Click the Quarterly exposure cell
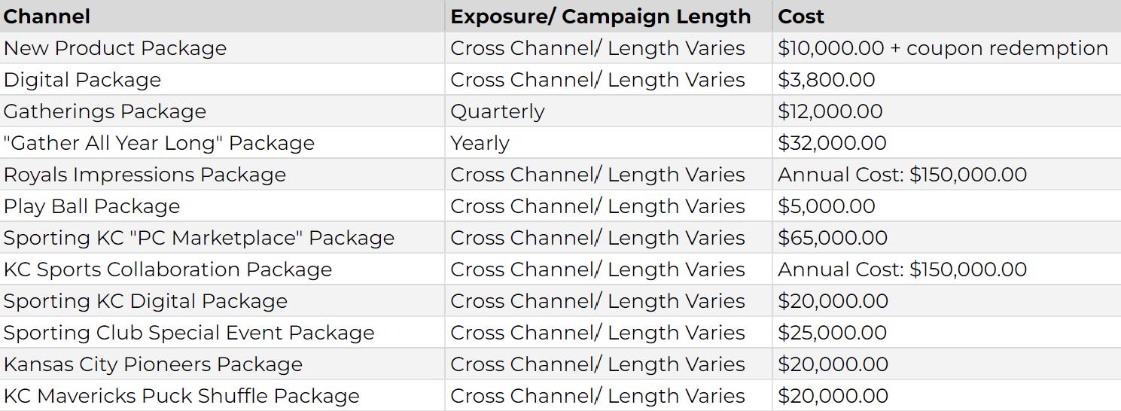 (x=497, y=111)
